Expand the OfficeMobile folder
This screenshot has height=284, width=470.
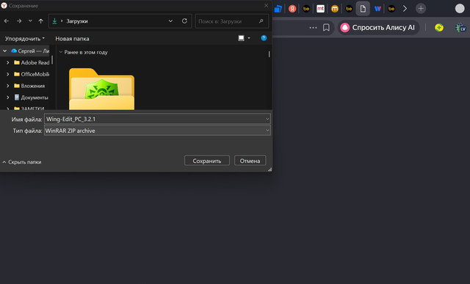click(8, 74)
